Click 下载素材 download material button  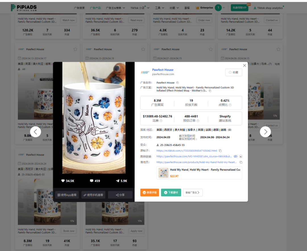(x=171, y=192)
